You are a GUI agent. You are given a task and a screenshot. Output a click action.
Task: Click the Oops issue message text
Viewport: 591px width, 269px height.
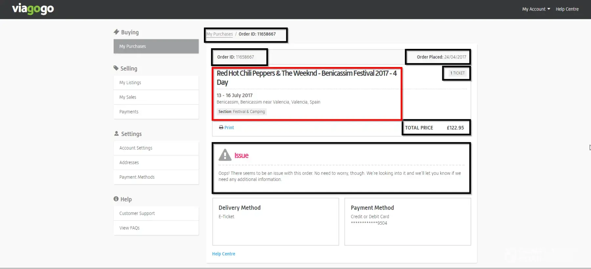340,176
